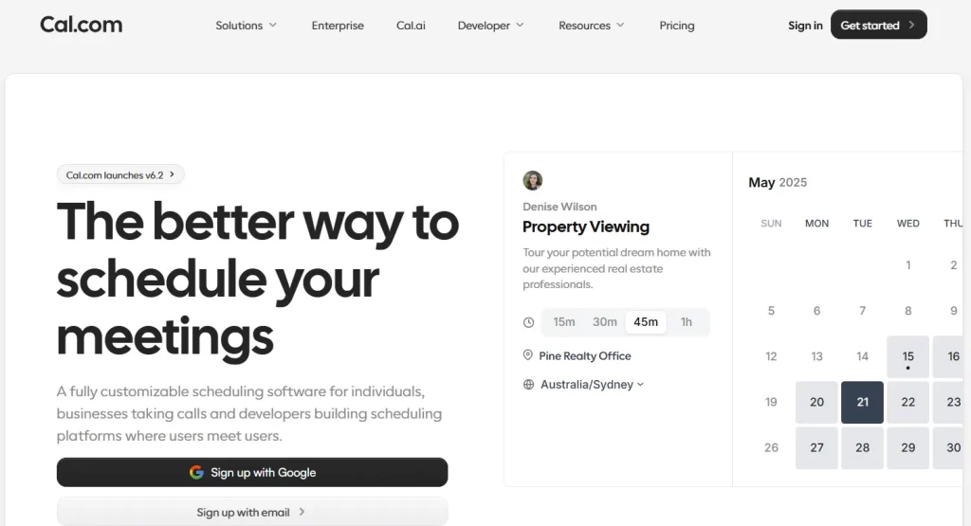Go to the Pricing page

[677, 26]
